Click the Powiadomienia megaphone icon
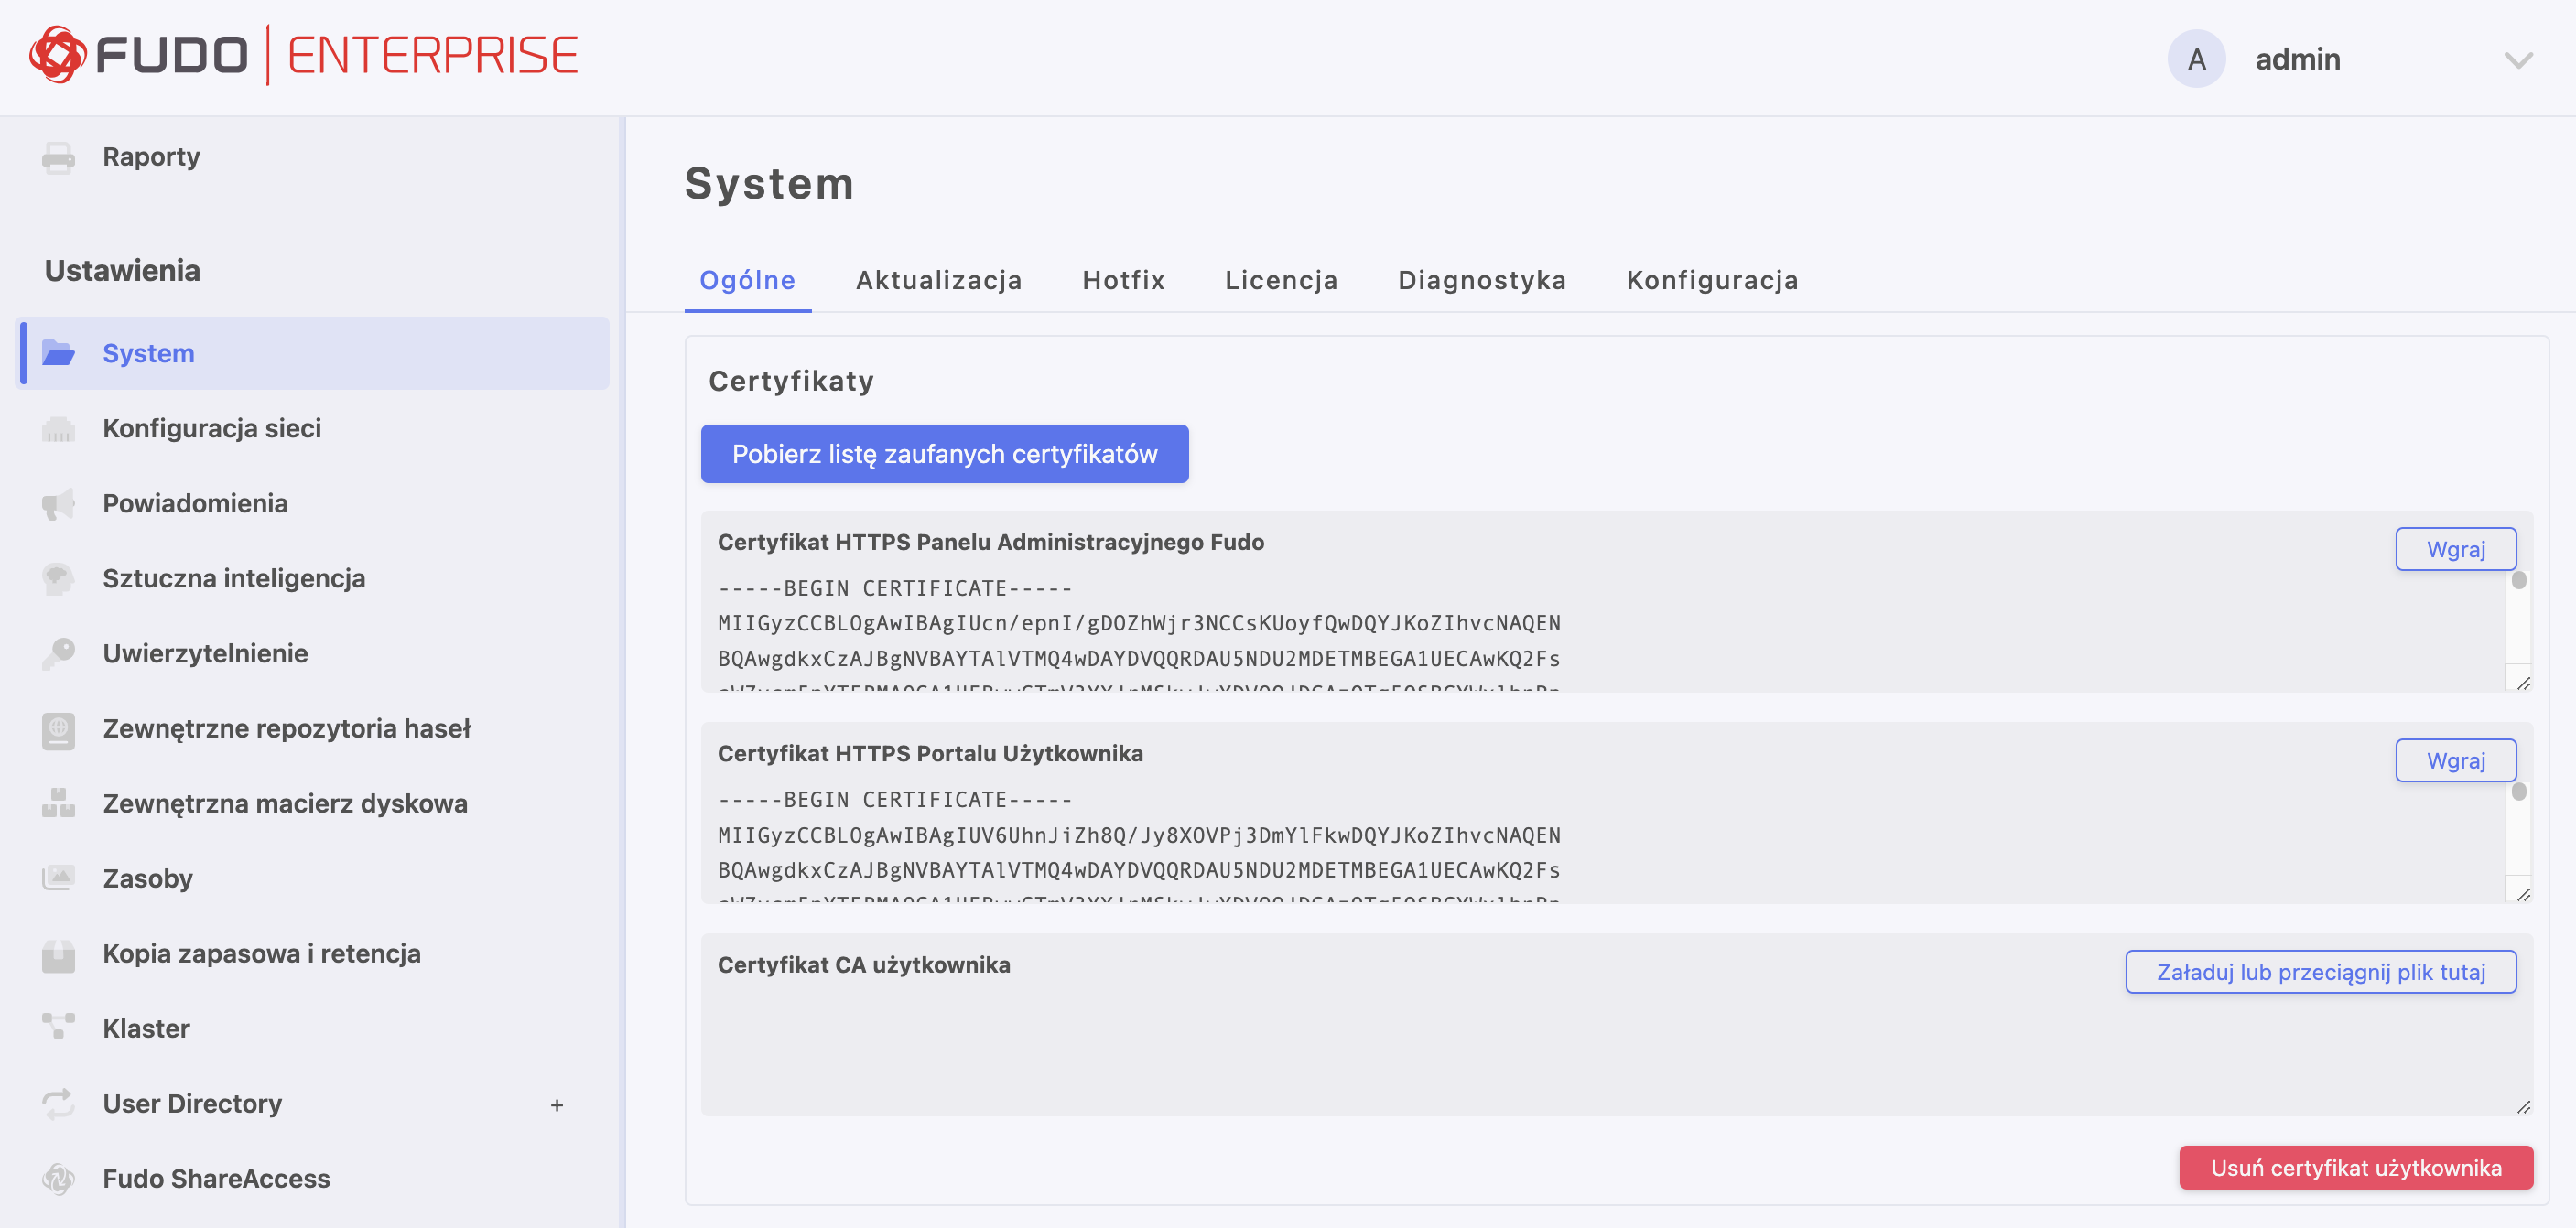The height and width of the screenshot is (1228, 2576). pos(58,504)
